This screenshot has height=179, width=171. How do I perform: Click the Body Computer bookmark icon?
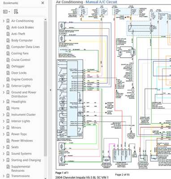(x=8, y=40)
